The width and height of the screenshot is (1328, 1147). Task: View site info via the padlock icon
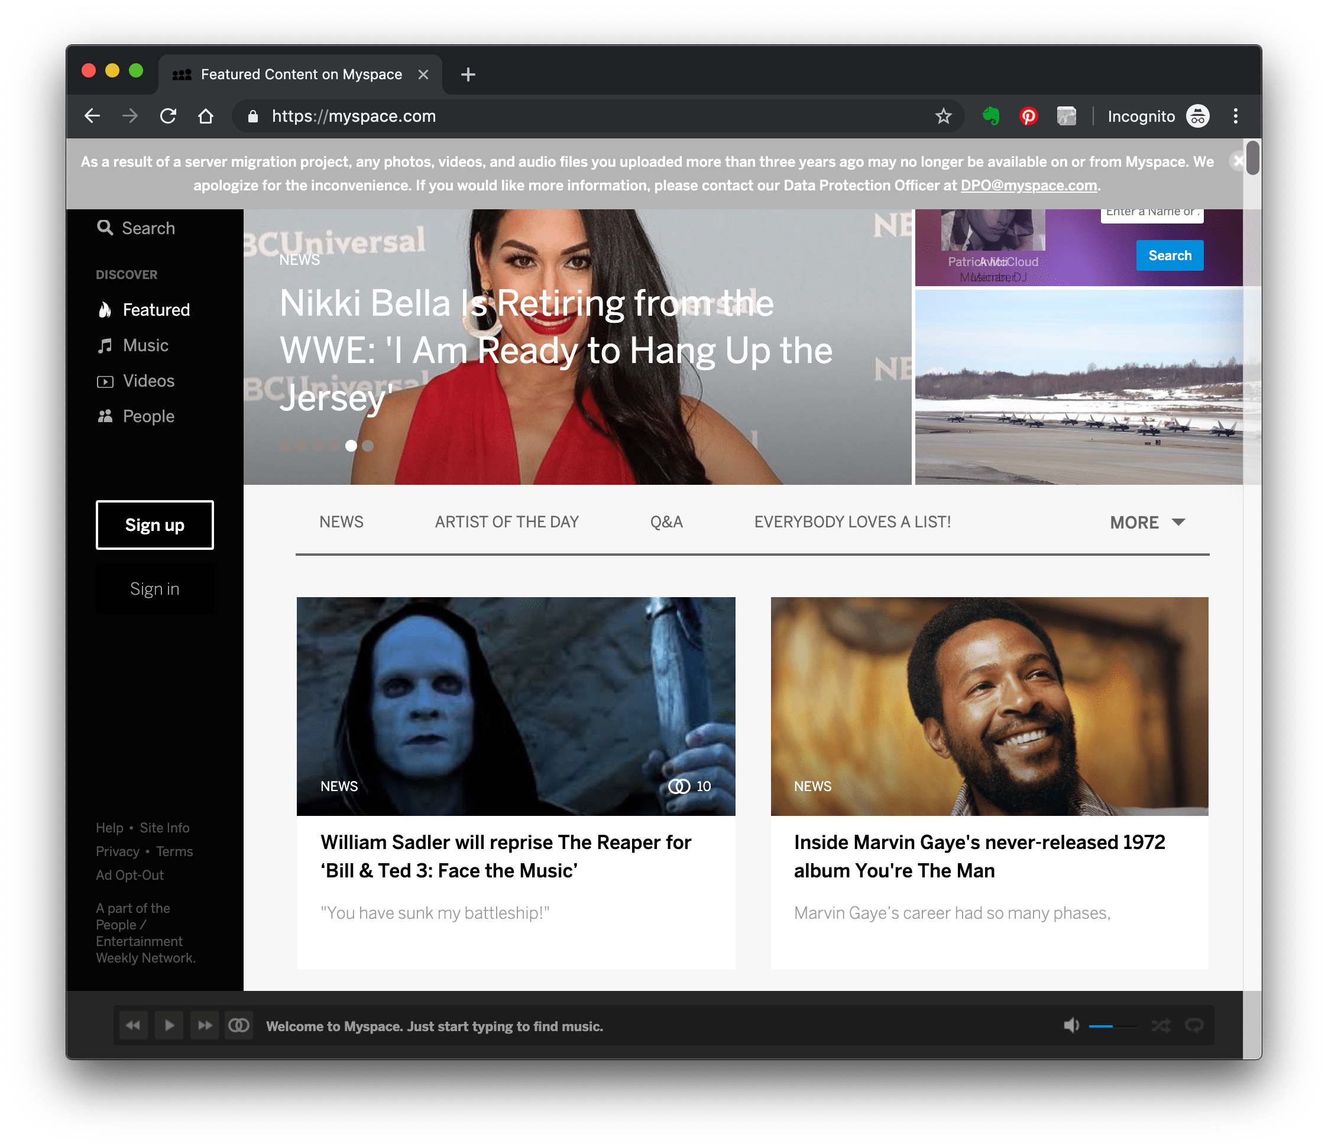pos(253,116)
